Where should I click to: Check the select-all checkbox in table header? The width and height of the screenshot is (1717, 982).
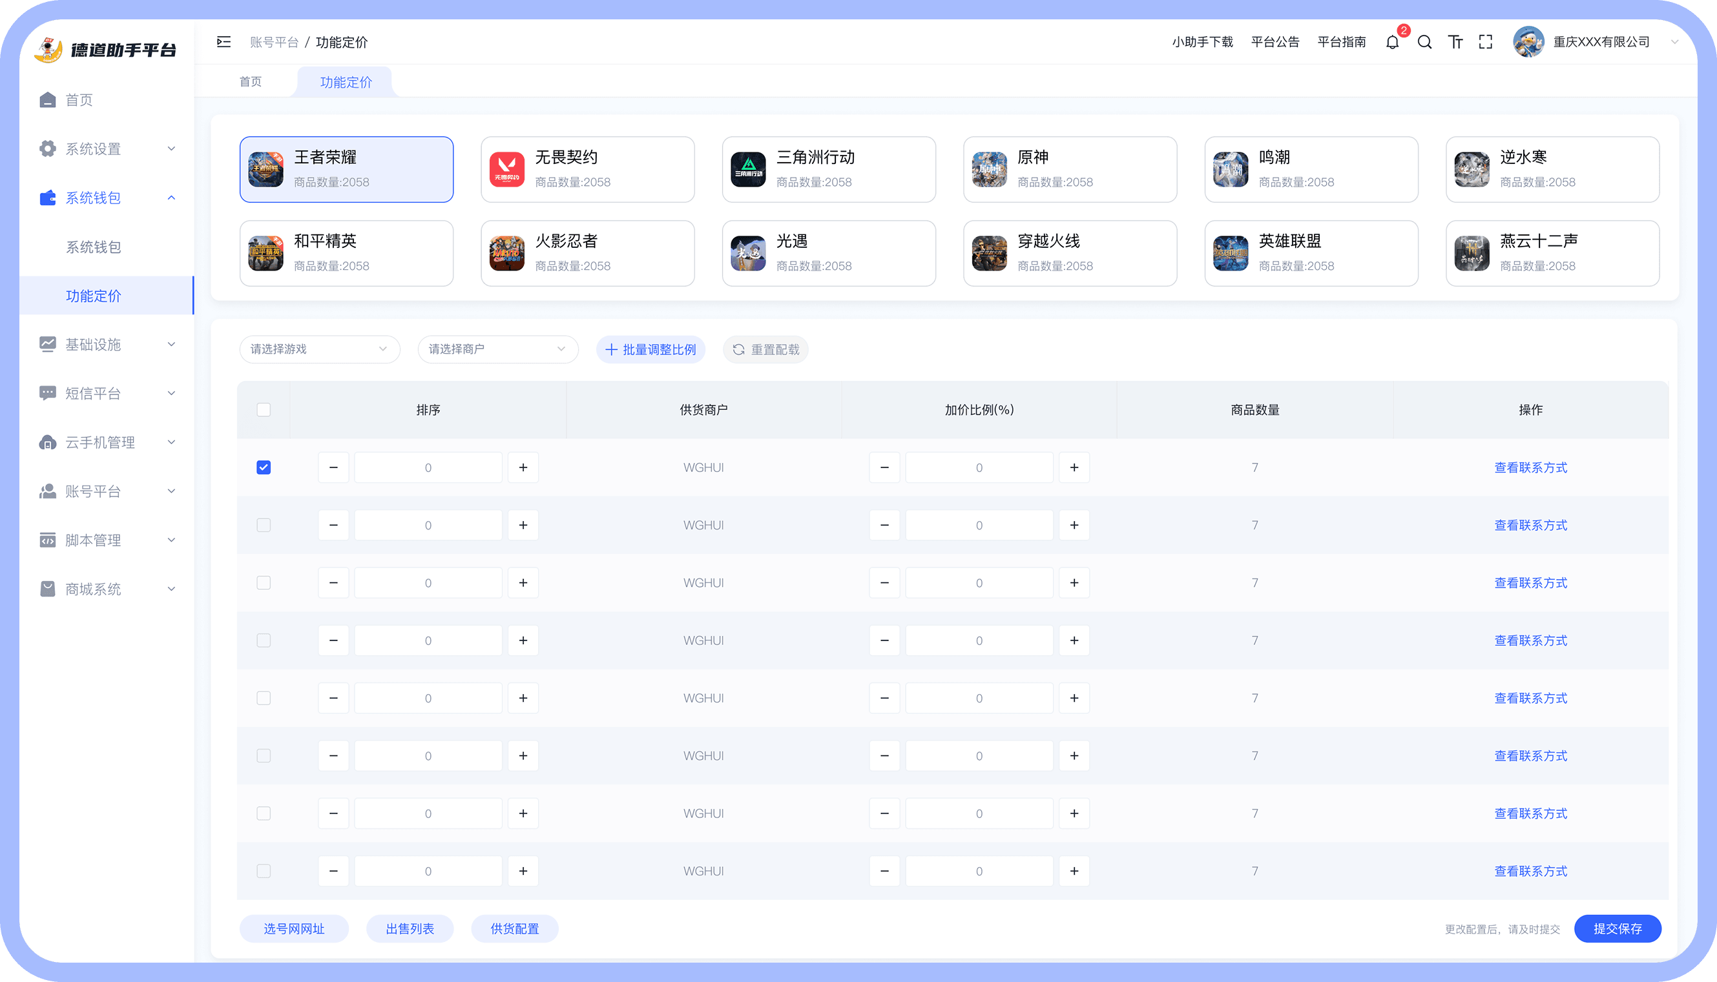click(x=264, y=410)
